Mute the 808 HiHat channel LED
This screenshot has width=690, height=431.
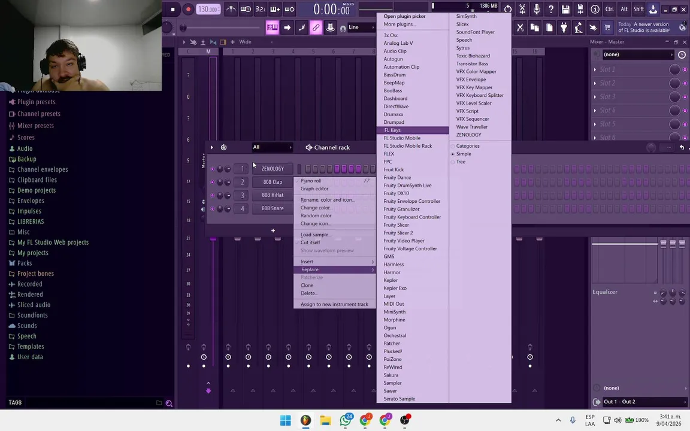tap(212, 195)
